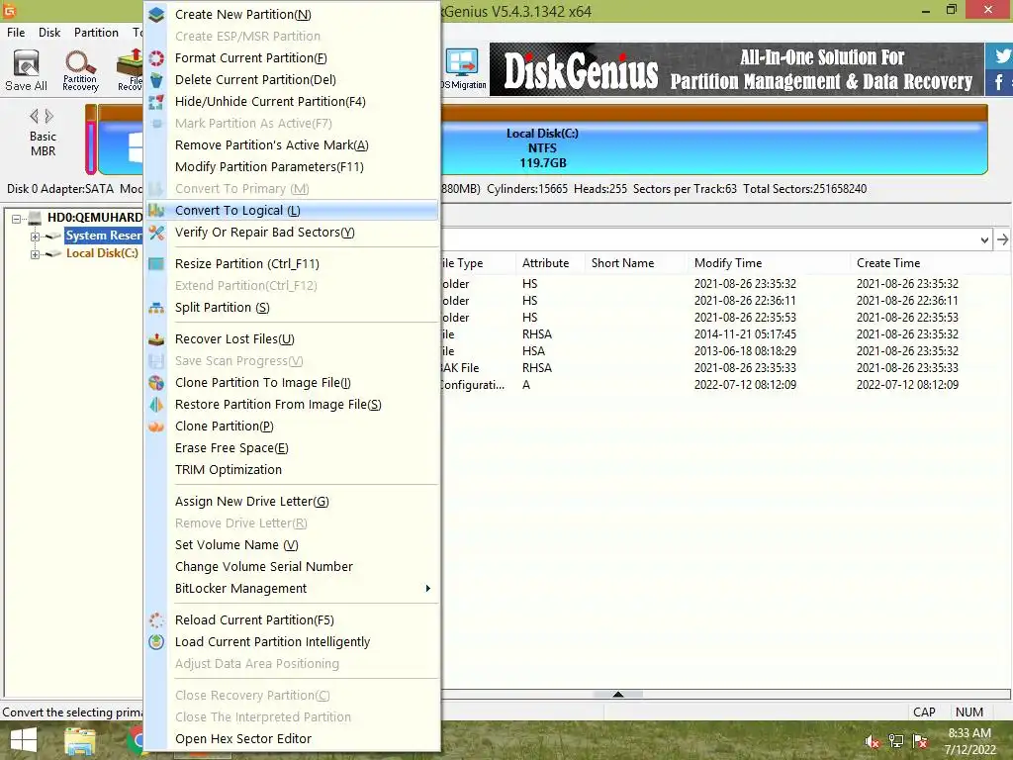Click the go arrow beside path box
Image resolution: width=1013 pixels, height=760 pixels.
pyautogui.click(x=1002, y=239)
